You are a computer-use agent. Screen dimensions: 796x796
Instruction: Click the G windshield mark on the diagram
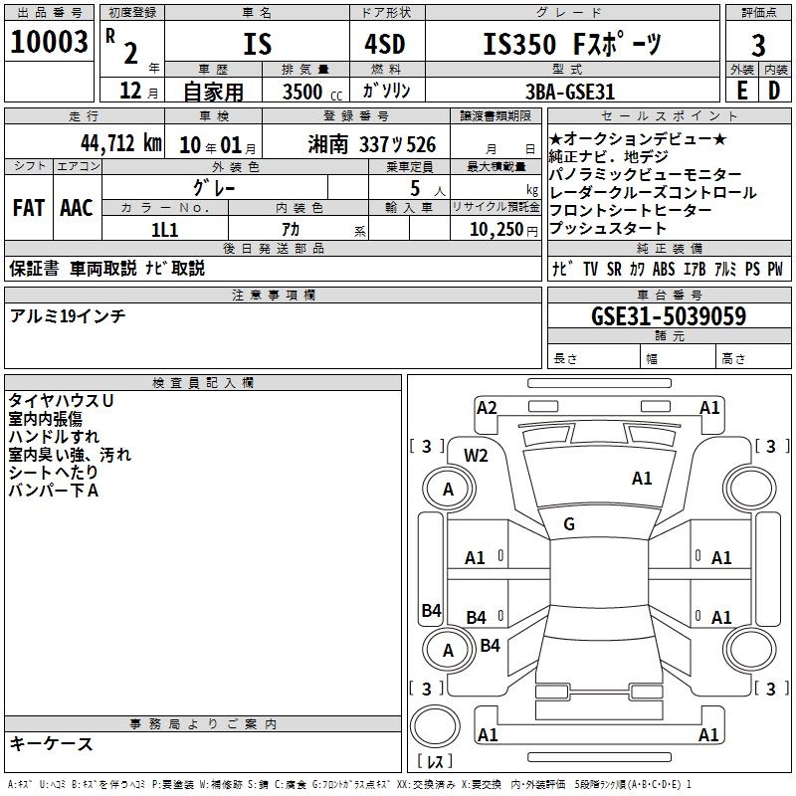(x=569, y=524)
